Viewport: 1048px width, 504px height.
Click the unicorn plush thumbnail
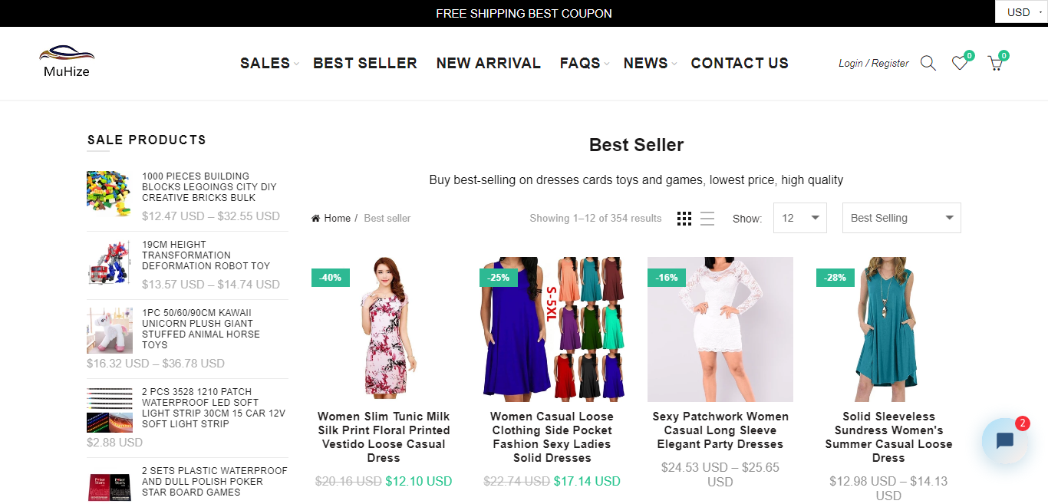(x=110, y=331)
